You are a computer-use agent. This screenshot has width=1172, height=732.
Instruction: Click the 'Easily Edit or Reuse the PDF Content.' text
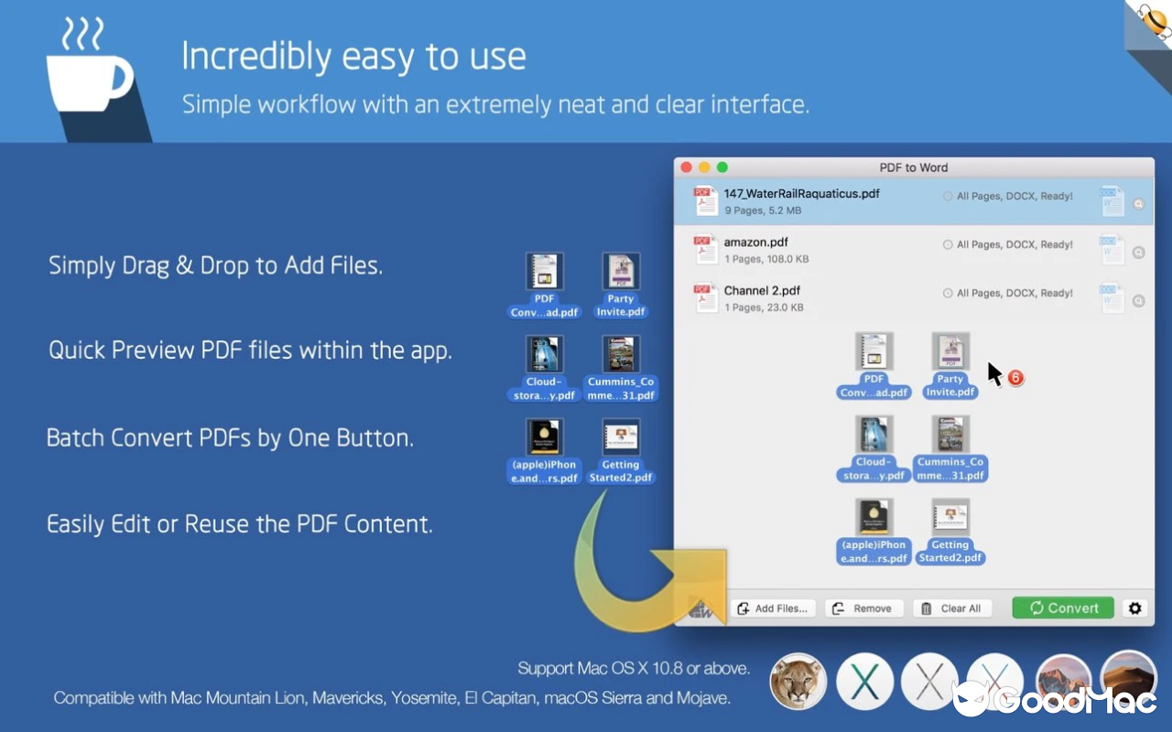(x=240, y=524)
